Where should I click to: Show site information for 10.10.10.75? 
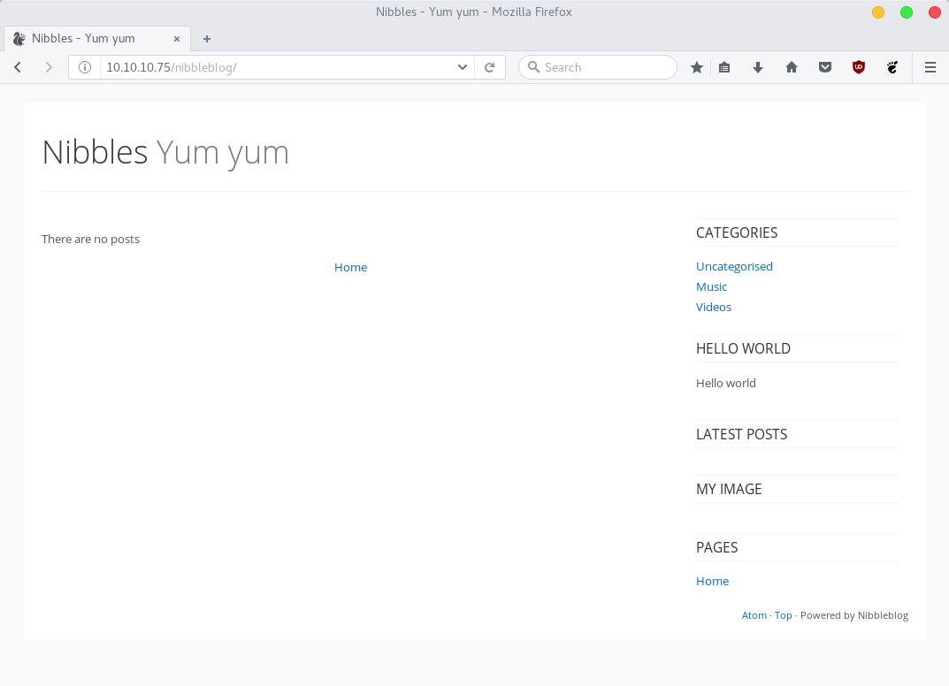(x=85, y=67)
